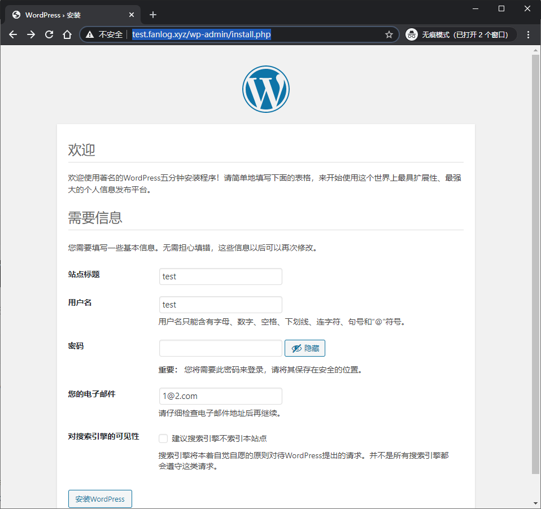Maximize the browser window
Image resolution: width=541 pixels, height=509 pixels.
[501, 8]
